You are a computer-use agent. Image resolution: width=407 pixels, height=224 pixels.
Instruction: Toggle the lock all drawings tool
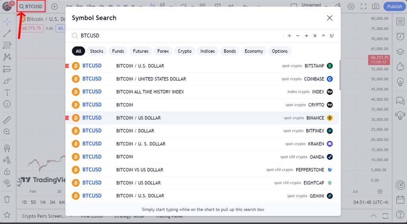7,172
